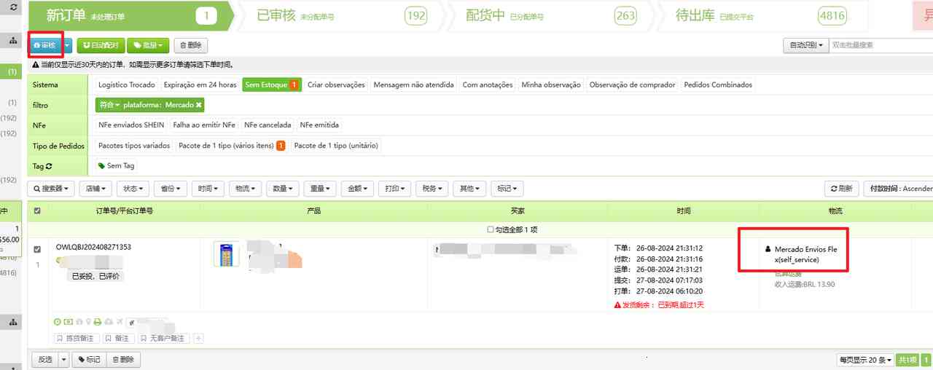Click the 自动配对 button
933x370 pixels.
101,45
